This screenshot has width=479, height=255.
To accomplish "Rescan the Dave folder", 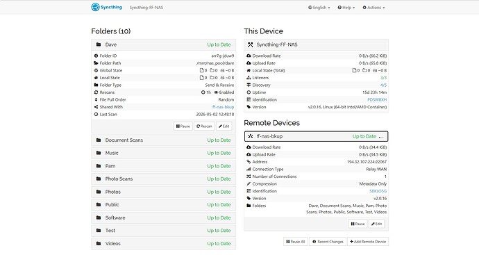I will tap(204, 126).
